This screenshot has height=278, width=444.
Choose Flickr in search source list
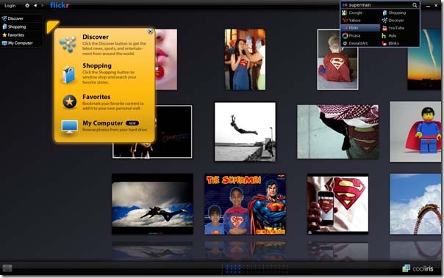[360, 28]
